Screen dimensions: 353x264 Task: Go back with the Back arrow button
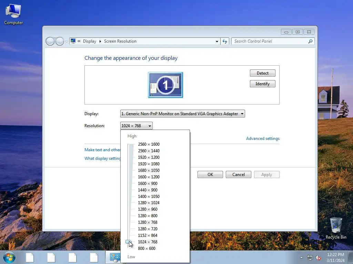[x=50, y=41]
